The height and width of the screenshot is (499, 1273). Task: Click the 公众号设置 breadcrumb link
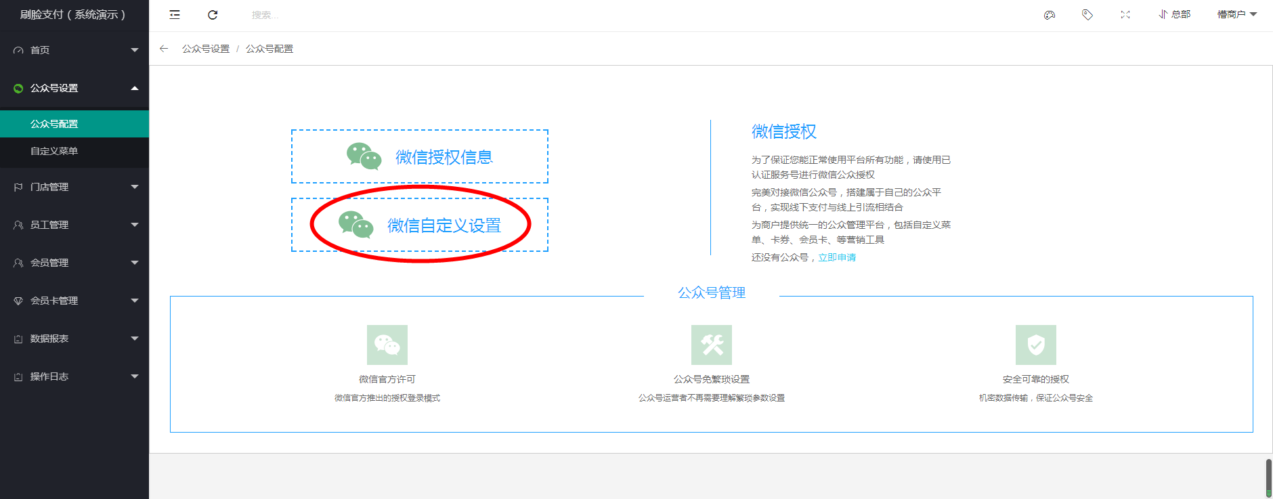pos(206,49)
